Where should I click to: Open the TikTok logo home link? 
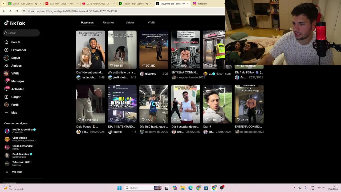pyautogui.click(x=15, y=23)
